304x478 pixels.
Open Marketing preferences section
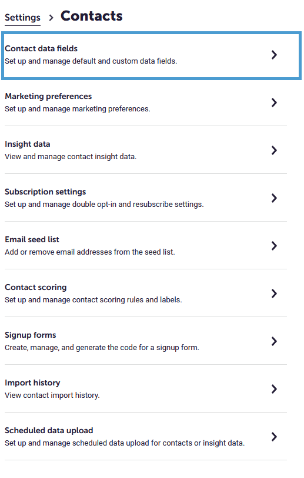point(146,103)
